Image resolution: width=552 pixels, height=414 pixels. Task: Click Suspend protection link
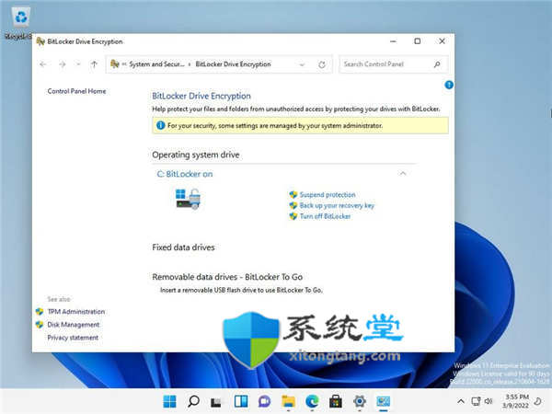click(x=328, y=195)
